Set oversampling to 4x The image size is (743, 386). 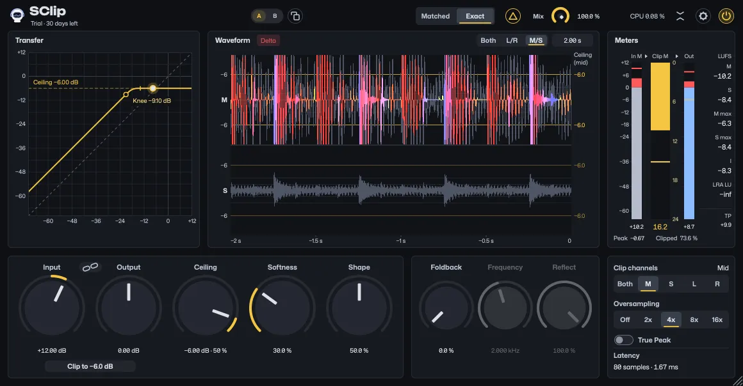point(671,320)
